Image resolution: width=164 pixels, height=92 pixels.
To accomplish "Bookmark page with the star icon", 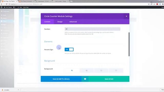I will click(x=149, y=4).
